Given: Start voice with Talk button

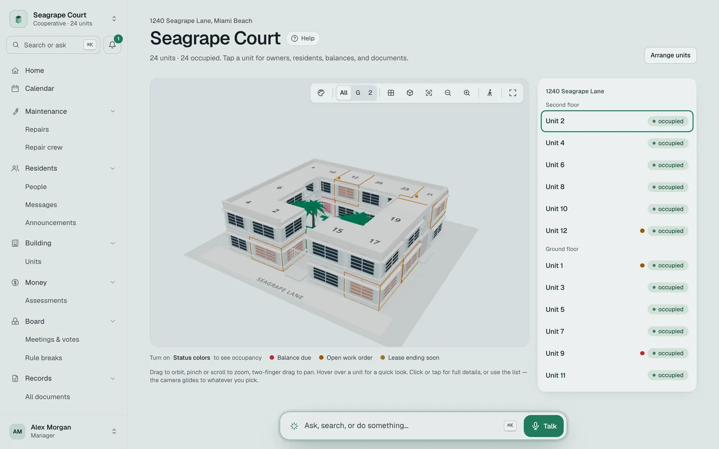Looking at the screenshot, I should [544, 426].
